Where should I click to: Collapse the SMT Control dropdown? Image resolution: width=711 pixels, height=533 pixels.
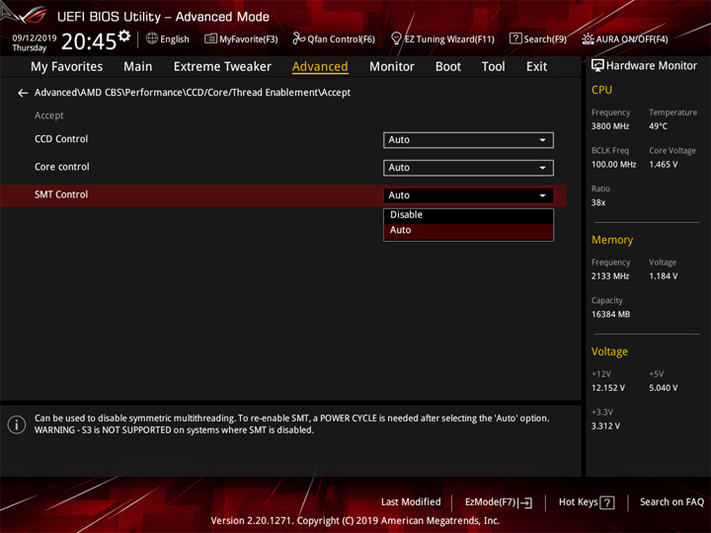click(x=468, y=195)
